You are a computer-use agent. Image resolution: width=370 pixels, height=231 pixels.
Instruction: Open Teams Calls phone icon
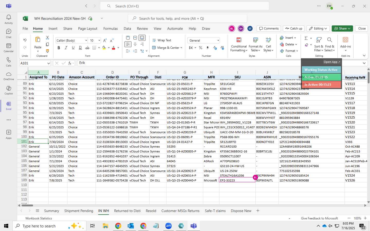[8, 60]
